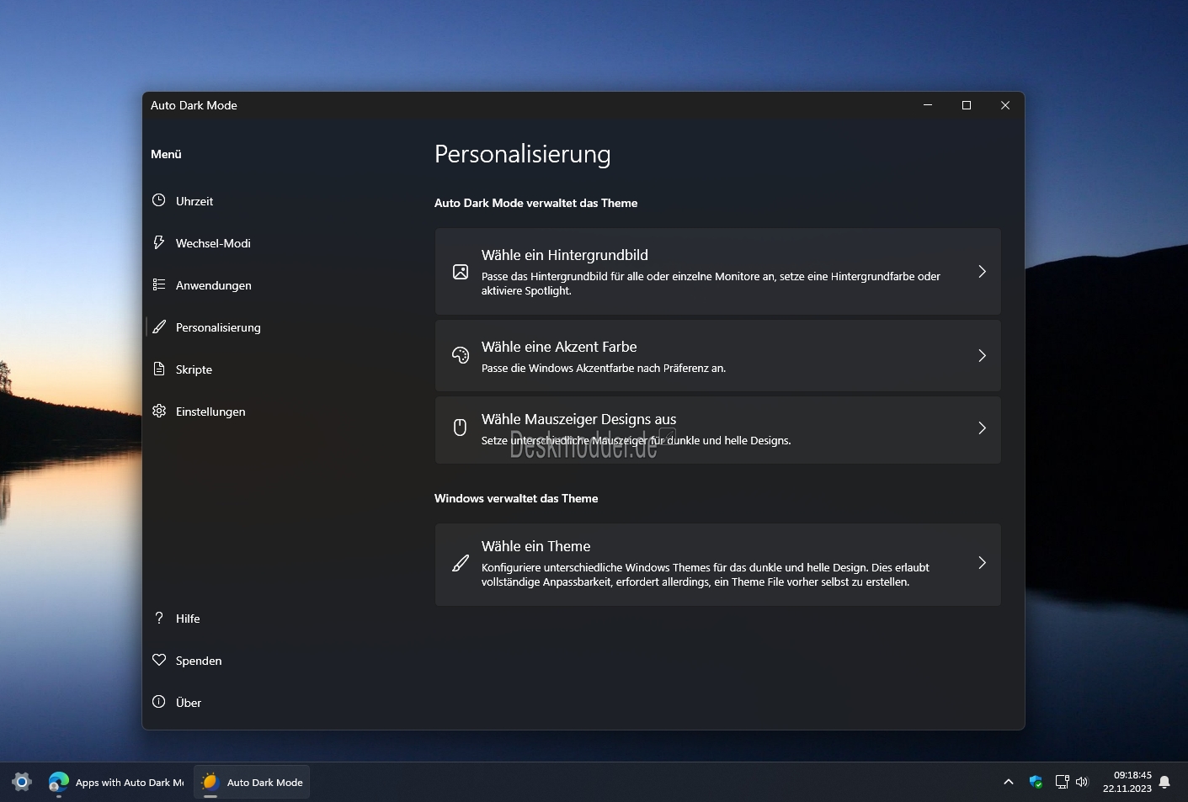Open the Wähle eine Akzent Farbe title

559,347
